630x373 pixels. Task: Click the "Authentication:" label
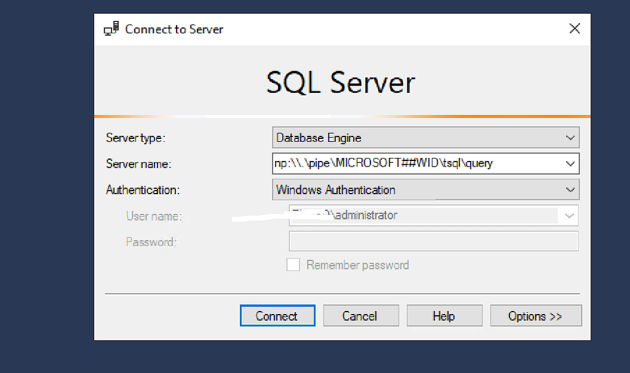pos(143,189)
